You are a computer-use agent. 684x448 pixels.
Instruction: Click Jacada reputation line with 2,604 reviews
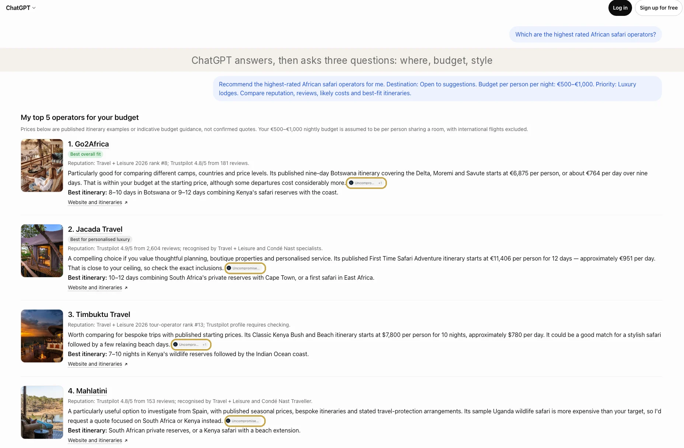(195, 248)
